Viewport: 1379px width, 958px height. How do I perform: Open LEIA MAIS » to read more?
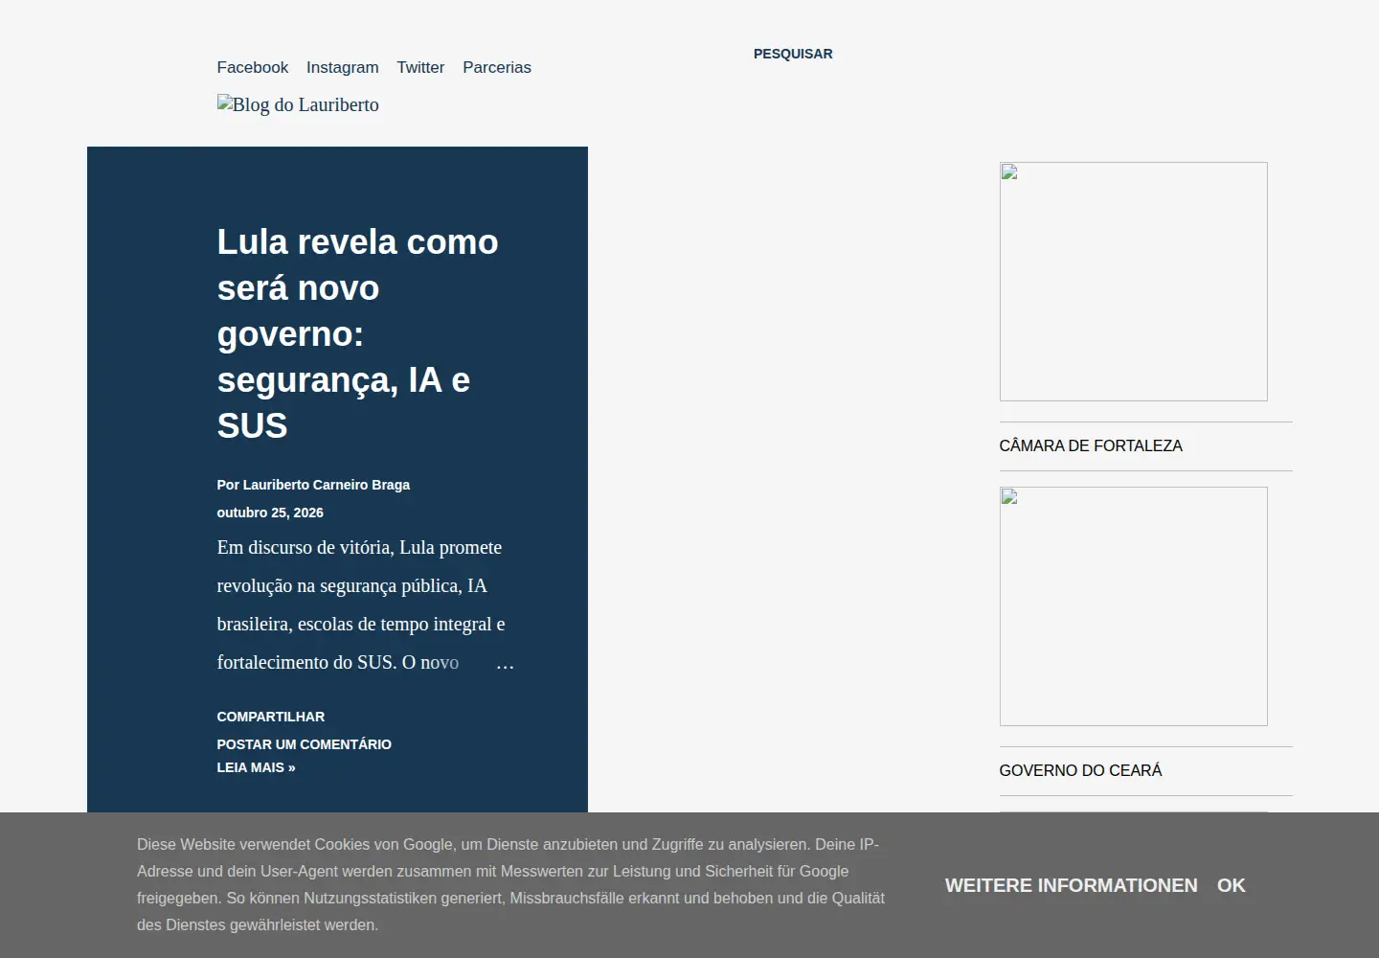click(x=256, y=767)
